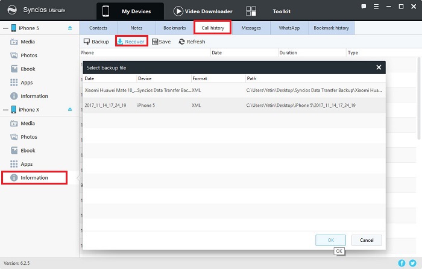
Task: Collapse the iPhone X device tree
Action: 5,110
